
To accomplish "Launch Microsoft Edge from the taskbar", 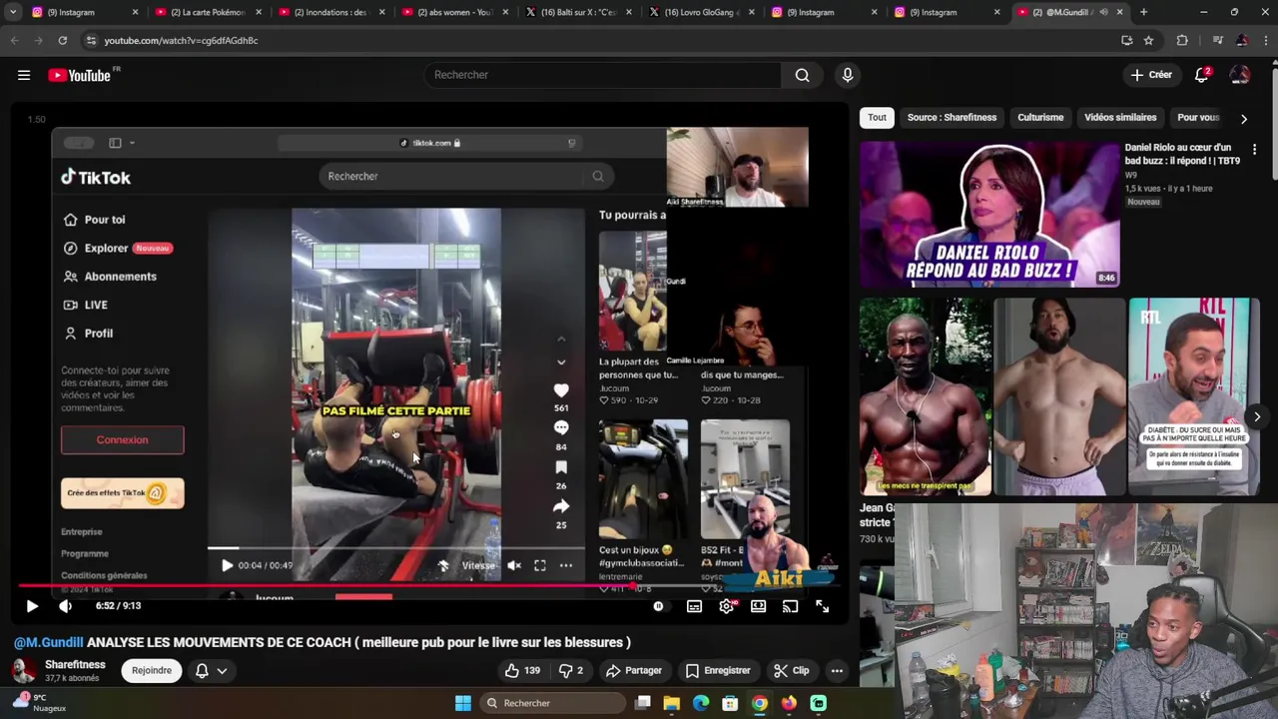I will 701,703.
